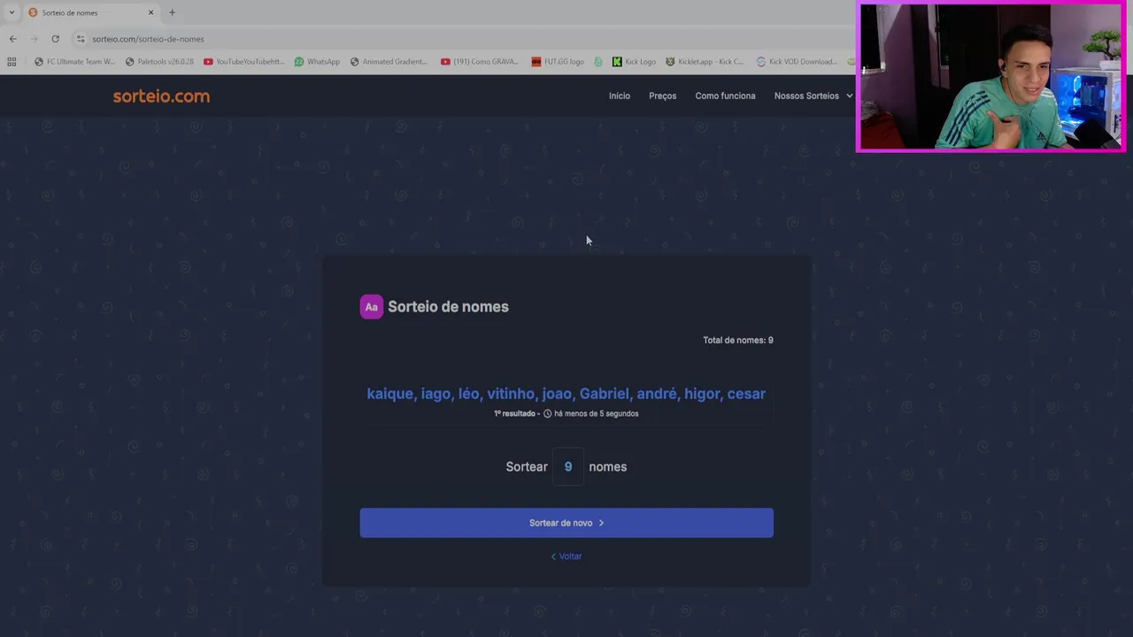Open the WhatsApp bookmark
This screenshot has height=637, width=1133.
[317, 62]
